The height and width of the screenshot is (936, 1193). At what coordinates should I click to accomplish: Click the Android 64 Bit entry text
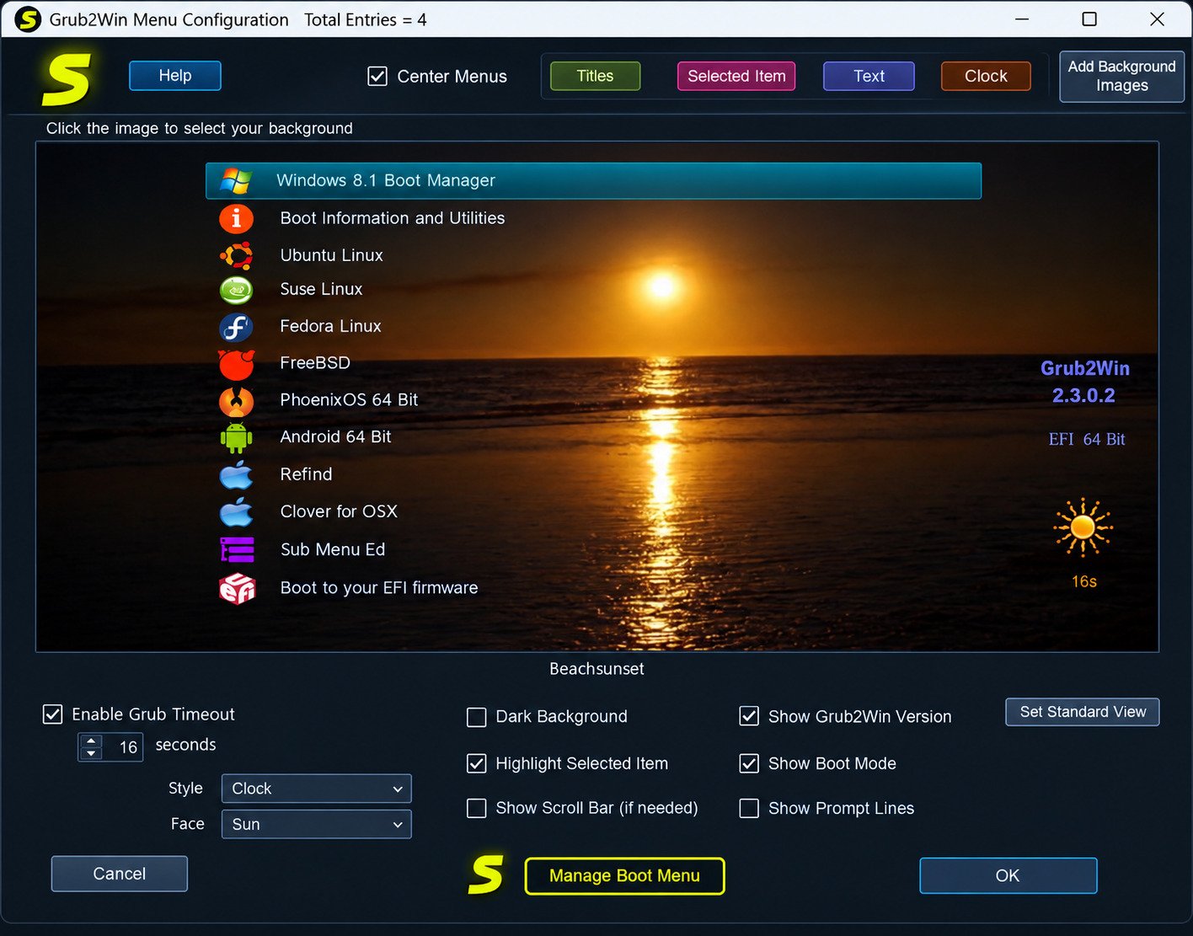tap(335, 436)
